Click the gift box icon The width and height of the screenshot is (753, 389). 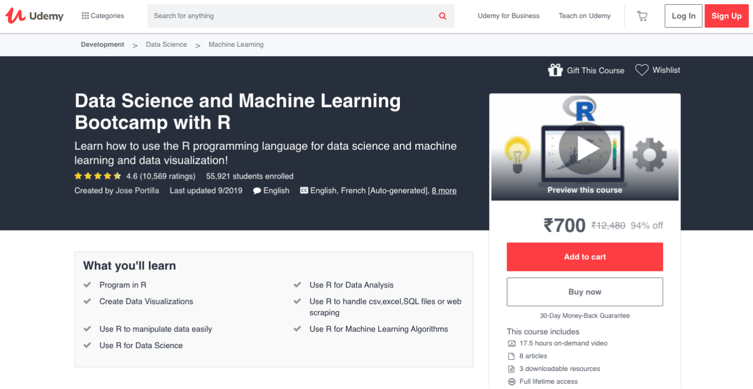point(555,70)
